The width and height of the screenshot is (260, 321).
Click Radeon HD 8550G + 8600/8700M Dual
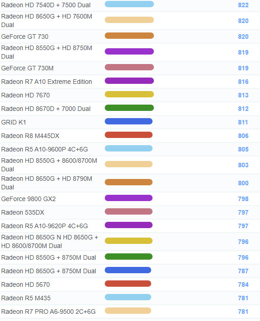[x=49, y=165]
